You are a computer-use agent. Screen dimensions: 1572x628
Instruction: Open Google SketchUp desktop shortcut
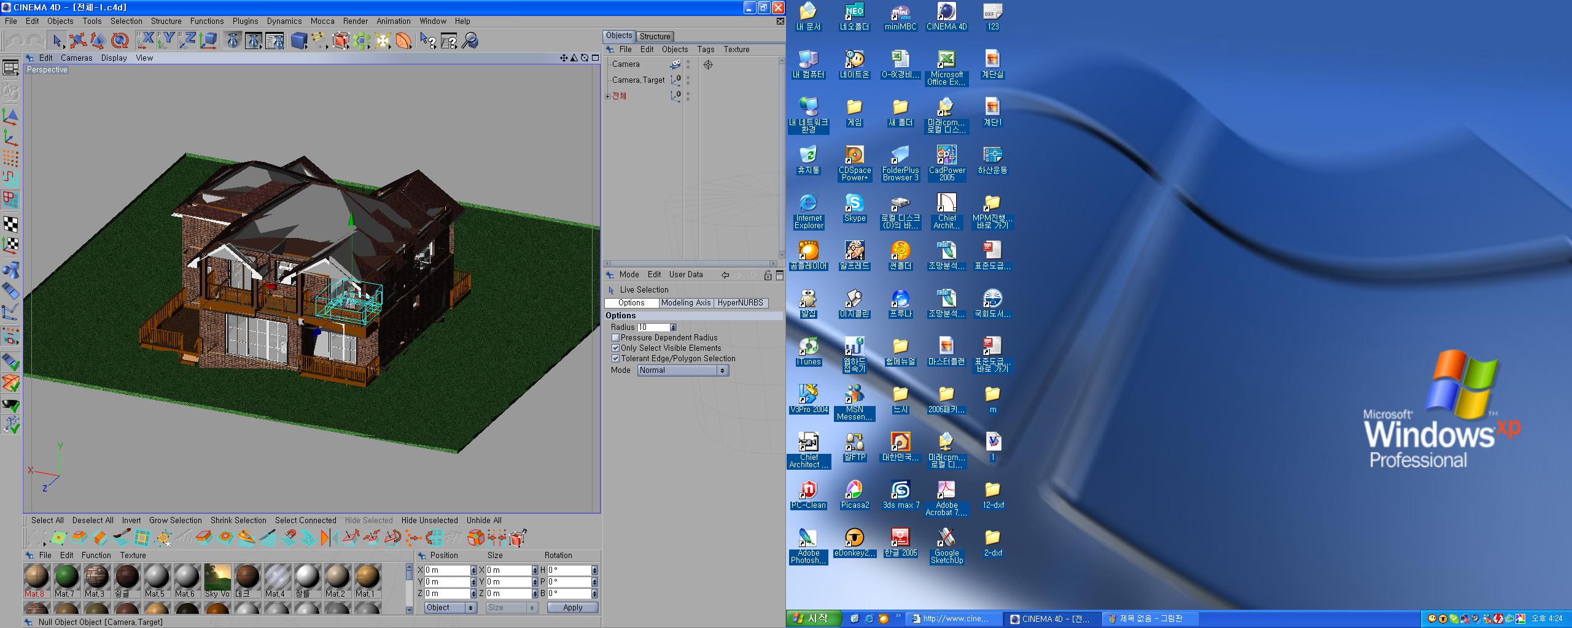click(946, 546)
